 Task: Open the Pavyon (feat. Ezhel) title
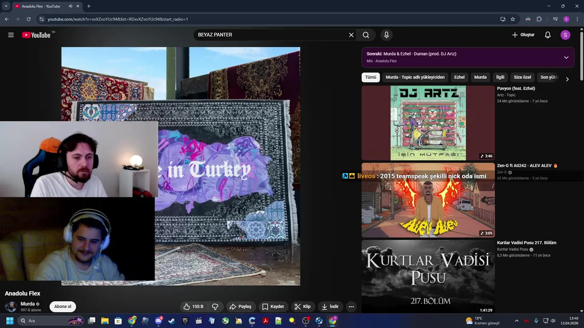tap(516, 88)
